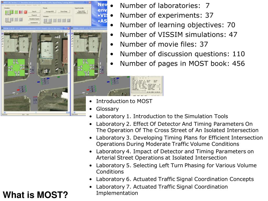Click the top tool icon in right VISSIM toolbar
This screenshot has width=268, height=201.
pyautogui.click(x=72, y=34)
